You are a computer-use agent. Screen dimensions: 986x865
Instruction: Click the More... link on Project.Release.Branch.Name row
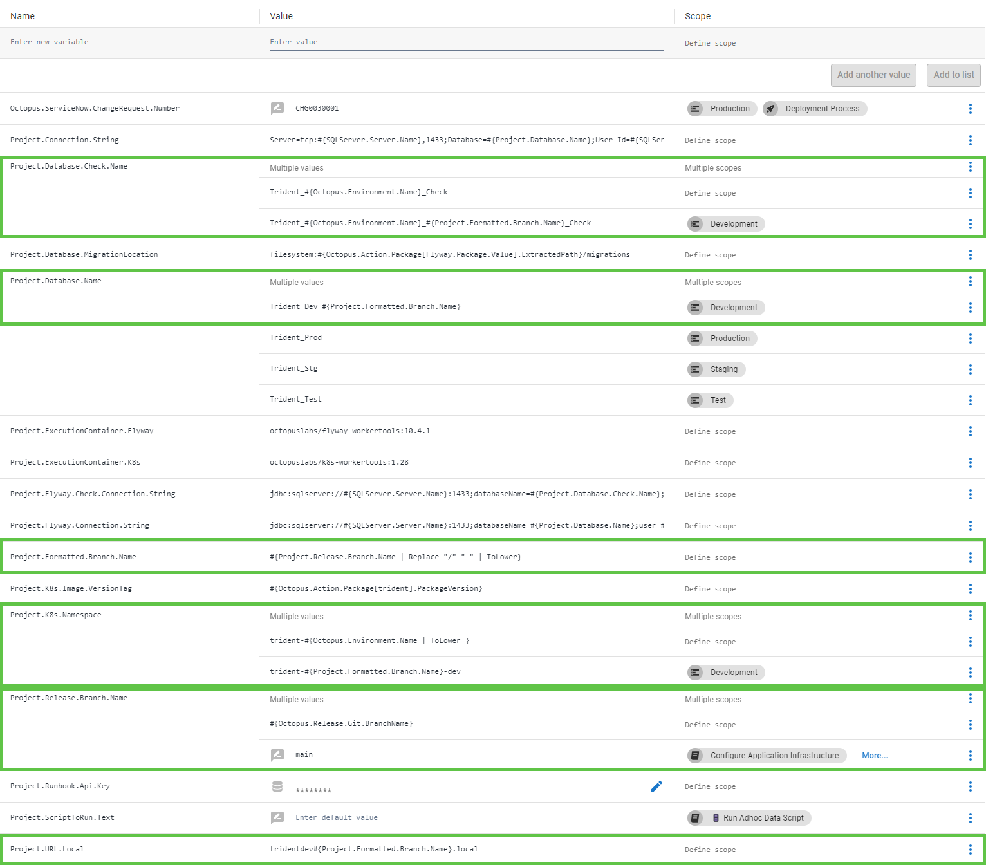[875, 755]
